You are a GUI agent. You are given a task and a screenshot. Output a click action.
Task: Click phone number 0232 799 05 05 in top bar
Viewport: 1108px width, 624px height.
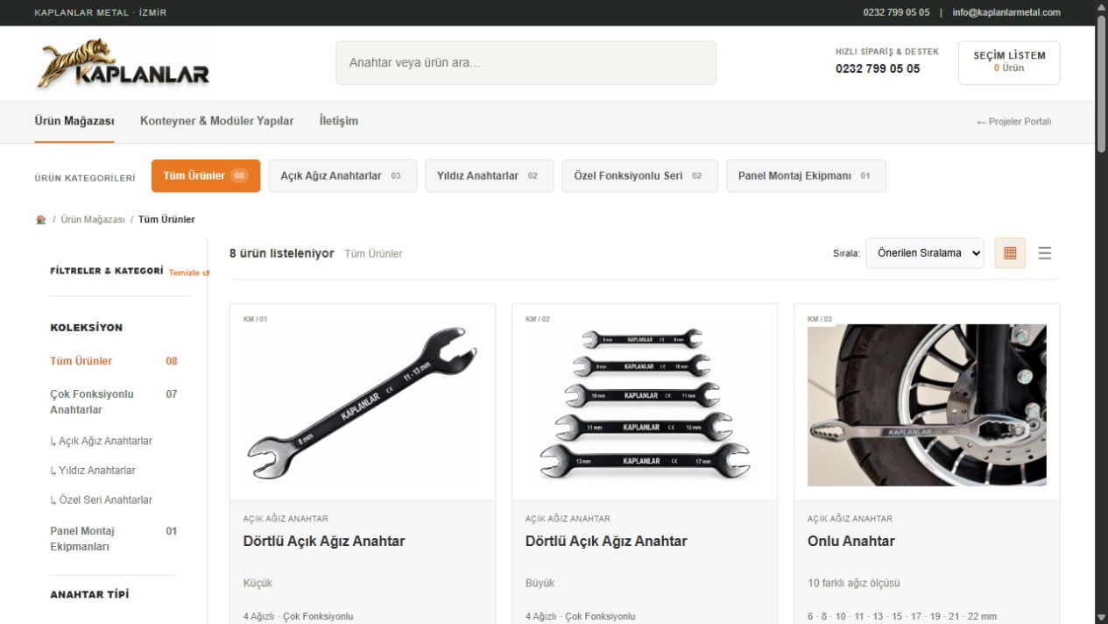pyautogui.click(x=896, y=12)
